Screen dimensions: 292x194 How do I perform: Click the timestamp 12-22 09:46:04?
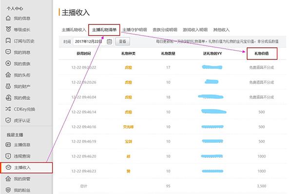click(84, 97)
